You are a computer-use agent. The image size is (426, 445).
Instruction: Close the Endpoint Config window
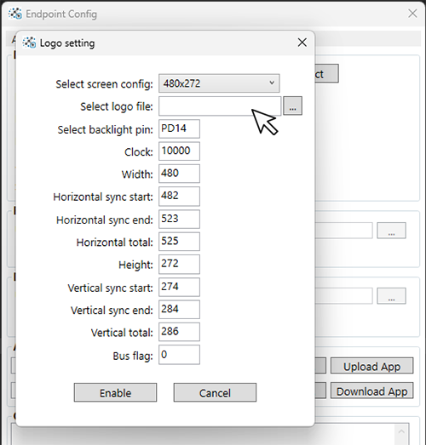412,14
